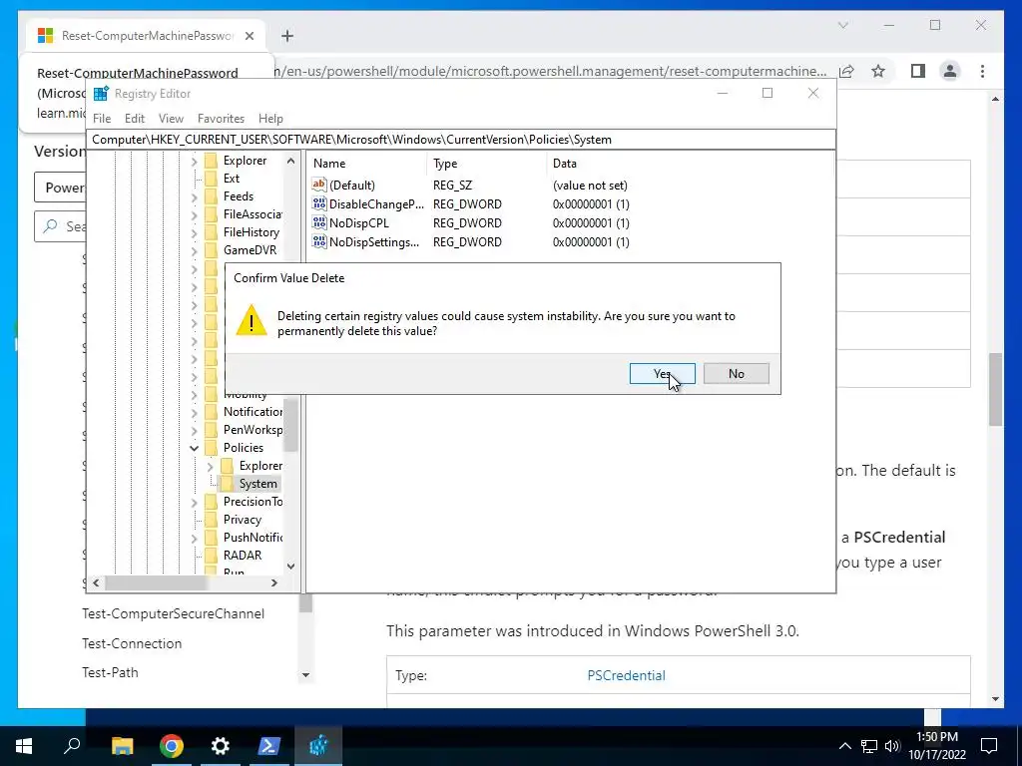Expand the Notification tree key
Image resolution: width=1022 pixels, height=766 pixels.
tap(195, 412)
